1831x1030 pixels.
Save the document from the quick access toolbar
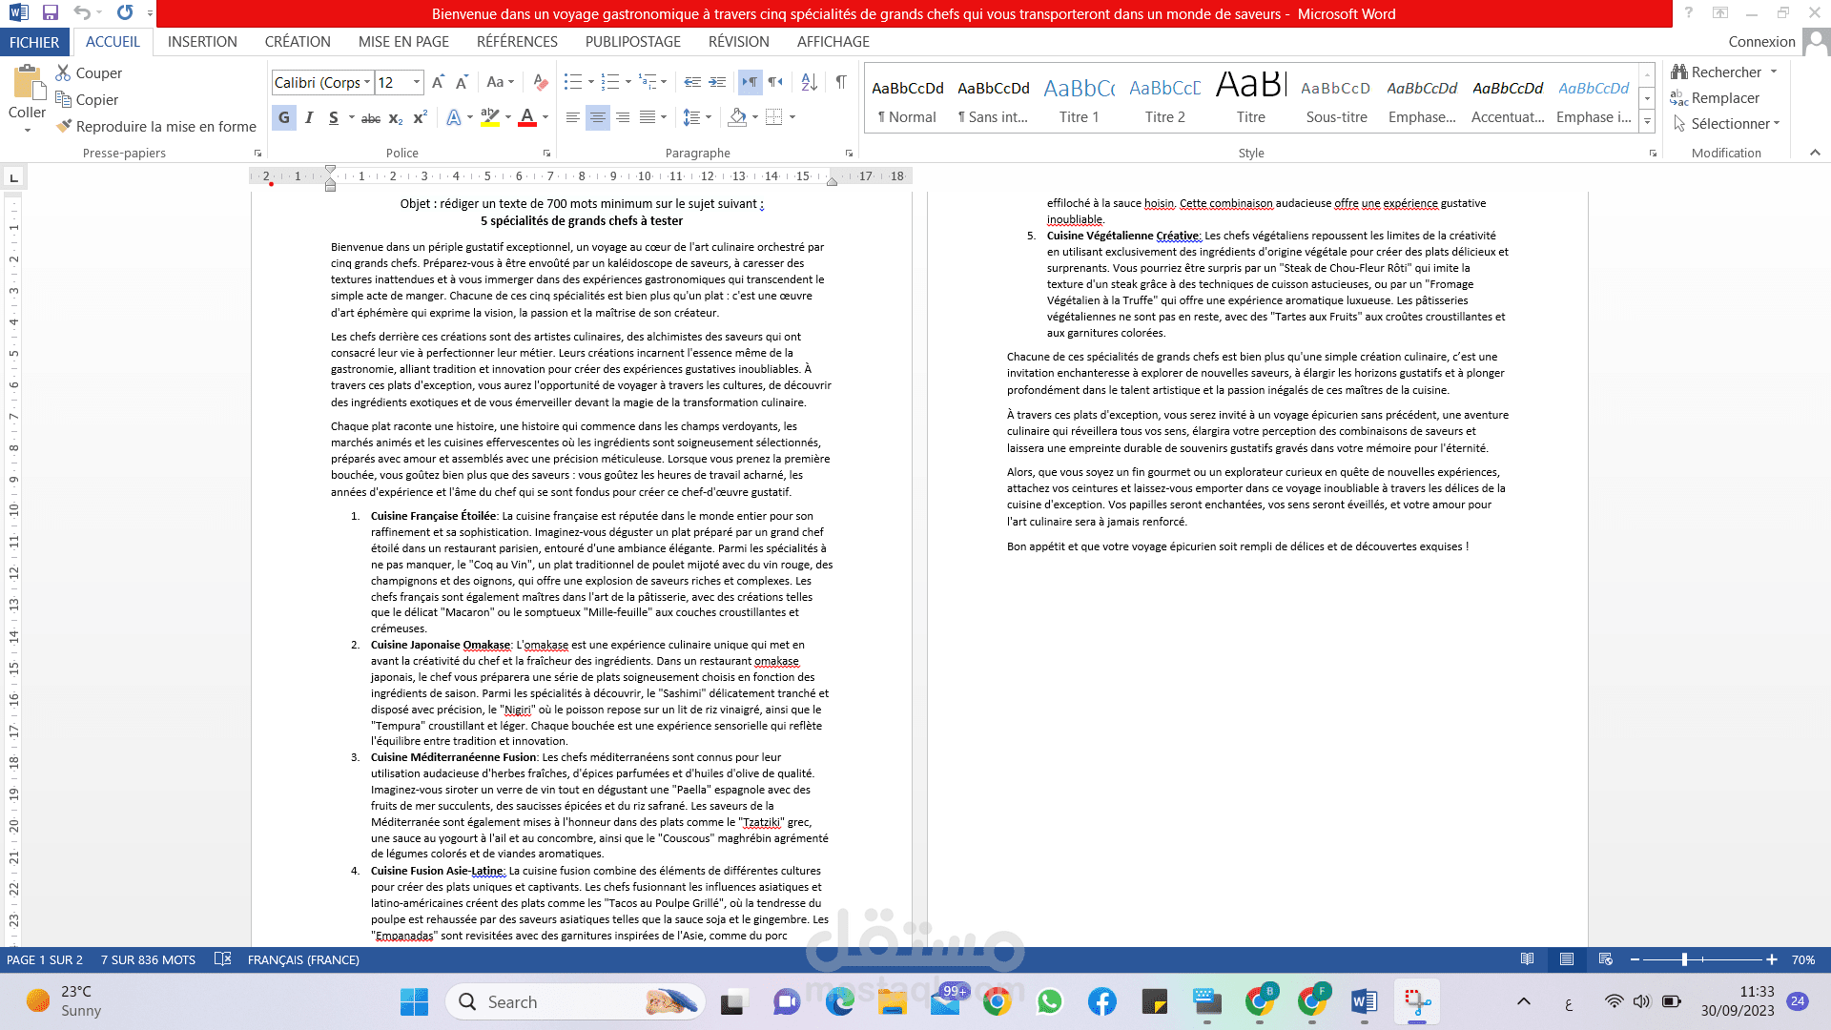(x=51, y=13)
